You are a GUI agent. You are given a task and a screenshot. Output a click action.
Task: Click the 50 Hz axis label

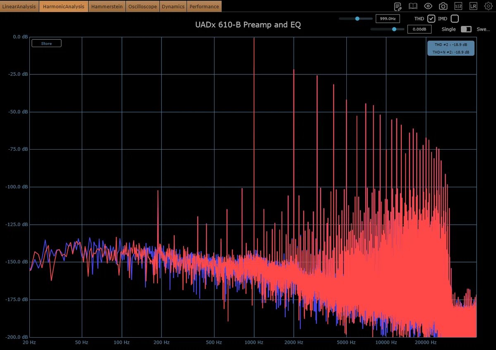coord(82,343)
